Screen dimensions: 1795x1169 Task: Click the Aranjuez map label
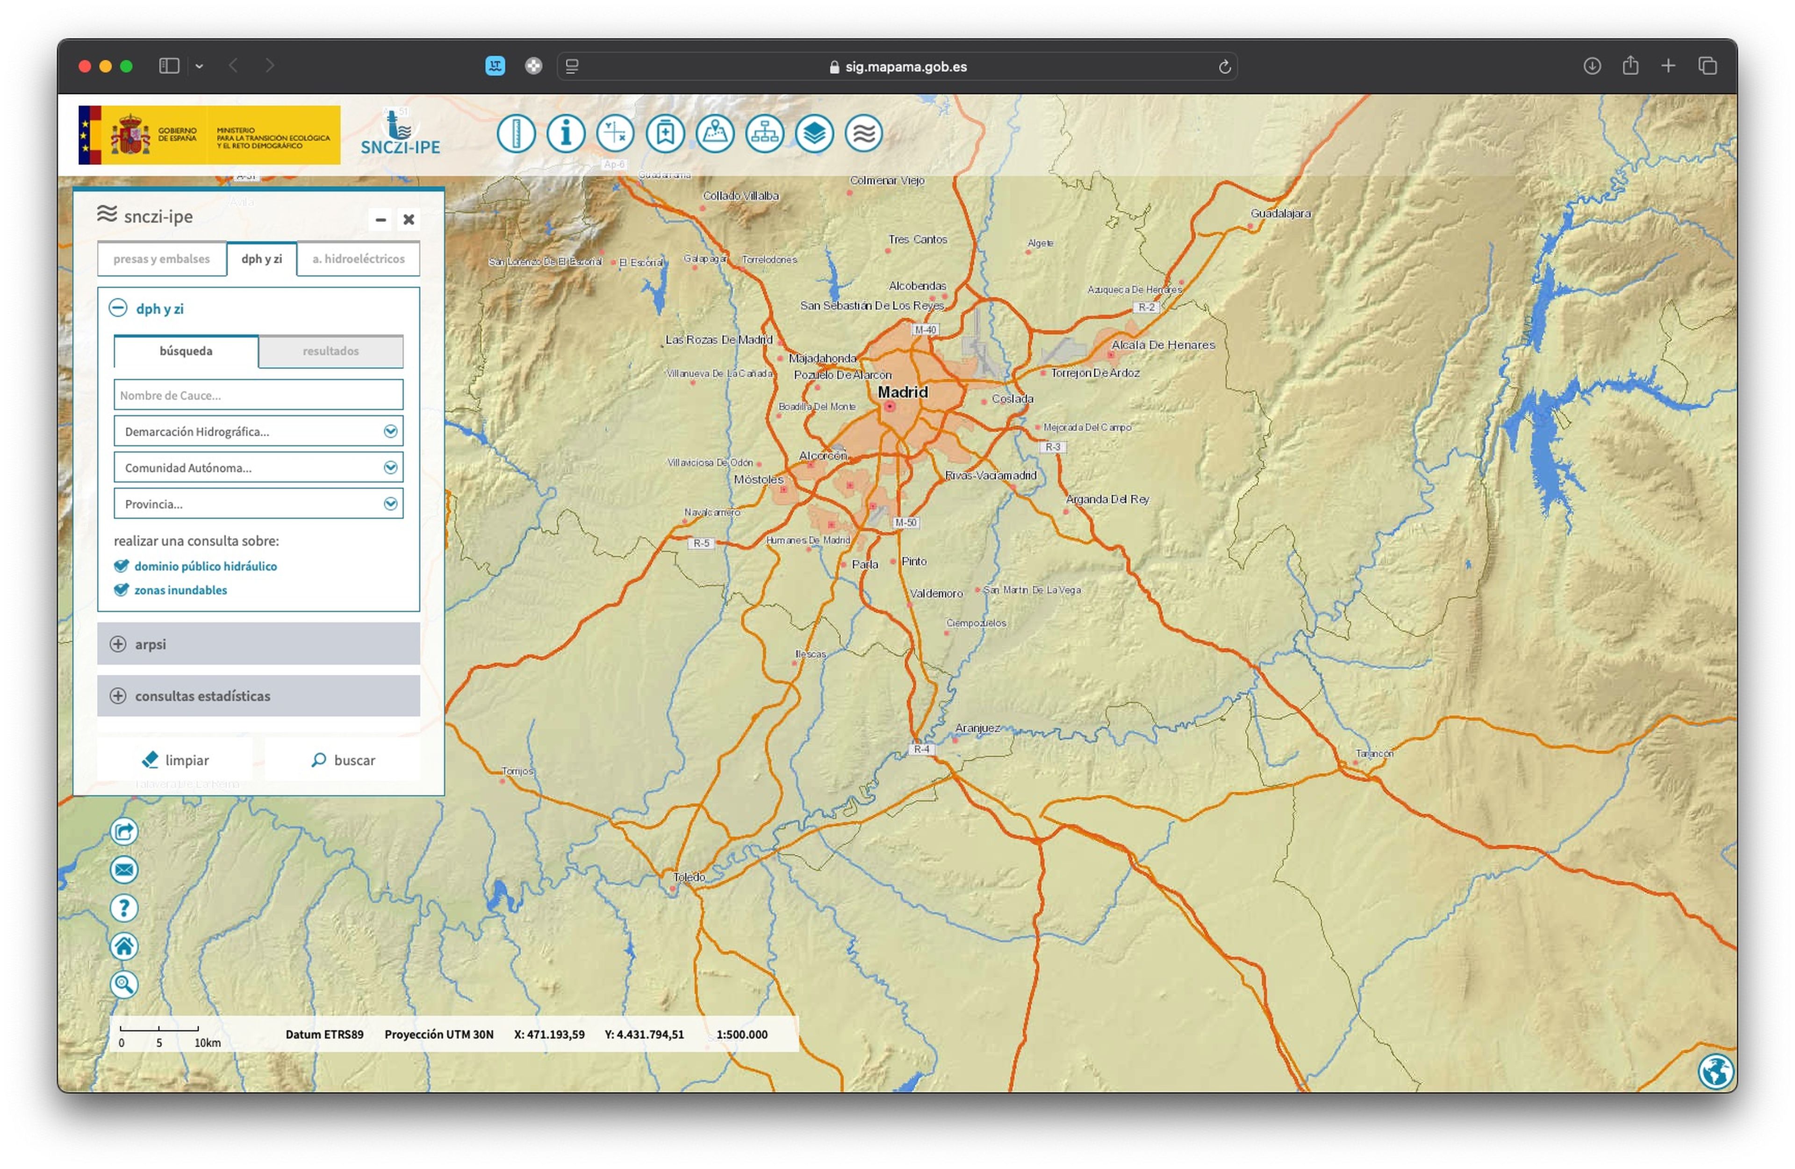pyautogui.click(x=978, y=729)
